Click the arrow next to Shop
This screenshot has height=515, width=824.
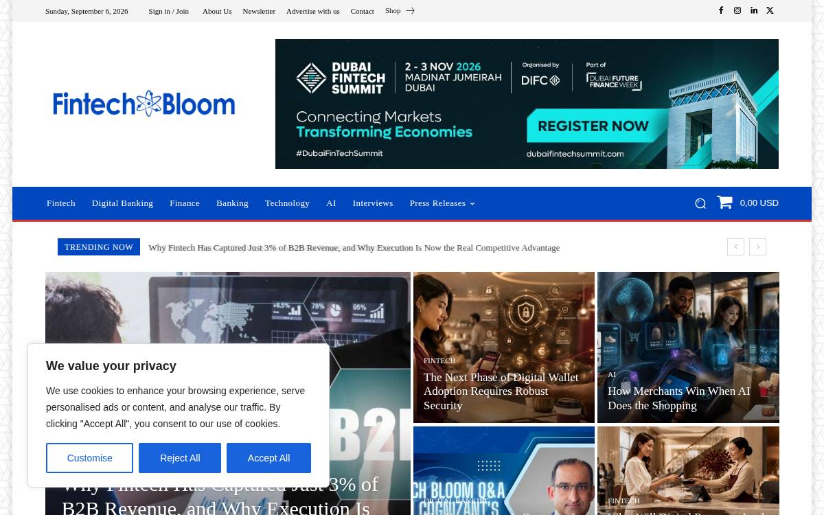[x=410, y=11]
